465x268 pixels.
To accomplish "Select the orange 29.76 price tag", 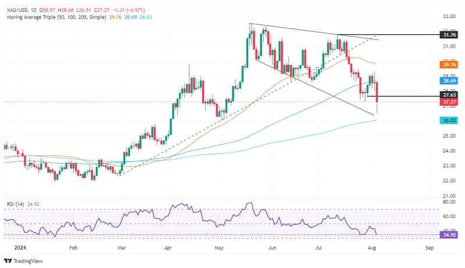I will tap(449, 65).
